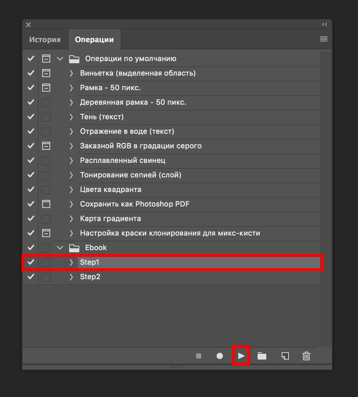
Task: Click the Play selection button
Action: [x=241, y=356]
